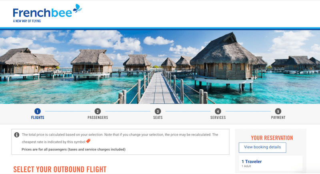The image size is (320, 174).
Task: Click the YOUR RESERVATION heading
Action: pos(272,138)
